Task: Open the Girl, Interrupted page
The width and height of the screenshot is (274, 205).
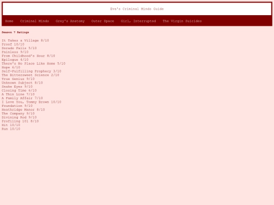Action: 138,21
